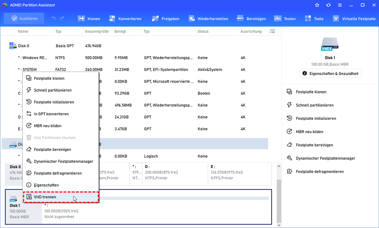Click the 93.29GB used value of C:
Image resolution: width=379 pixels, height=228 pixels.
[122, 93]
